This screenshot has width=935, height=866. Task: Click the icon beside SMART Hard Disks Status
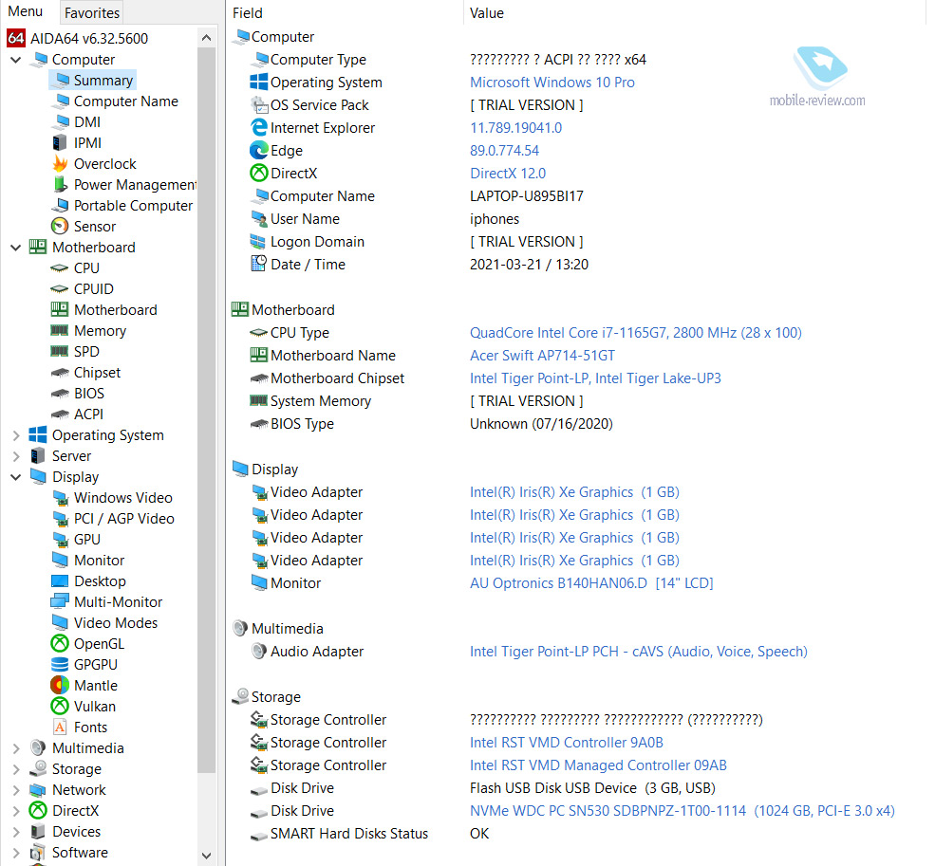click(x=259, y=836)
